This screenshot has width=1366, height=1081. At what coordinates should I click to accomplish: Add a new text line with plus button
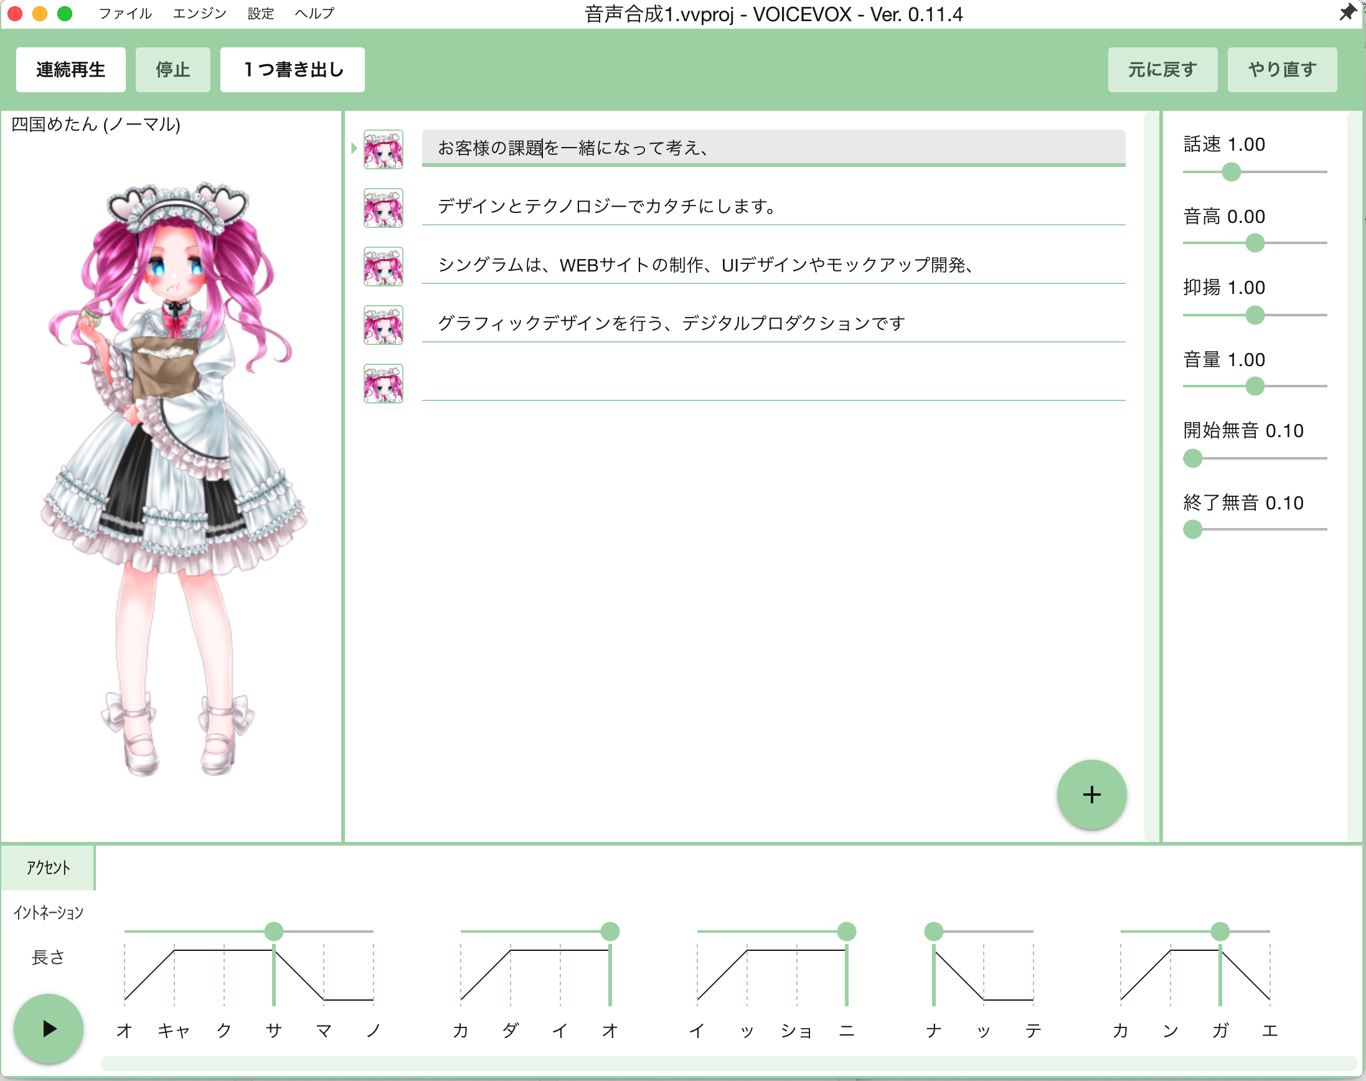pyautogui.click(x=1091, y=795)
